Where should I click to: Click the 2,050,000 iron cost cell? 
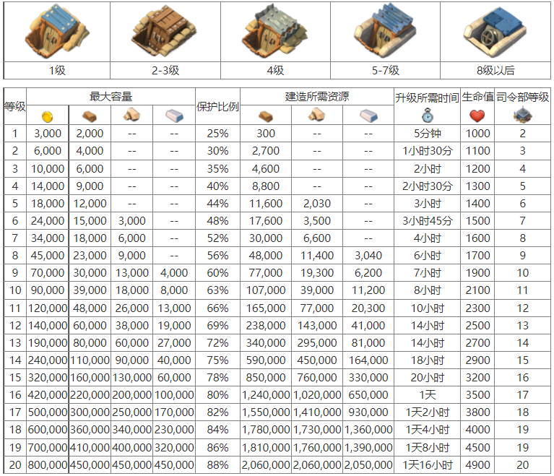tap(368, 465)
